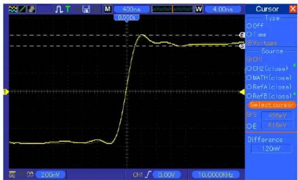Image resolution: width=298 pixels, height=180 pixels.
Task: Click the W window timebase icon
Action: click(199, 9)
